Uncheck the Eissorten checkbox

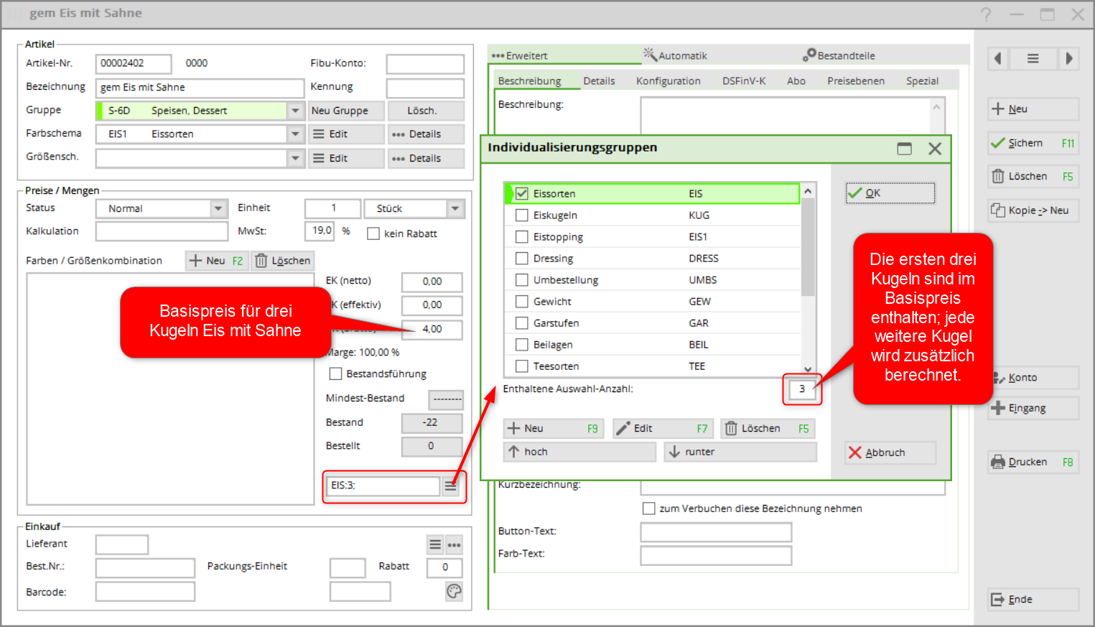point(522,194)
